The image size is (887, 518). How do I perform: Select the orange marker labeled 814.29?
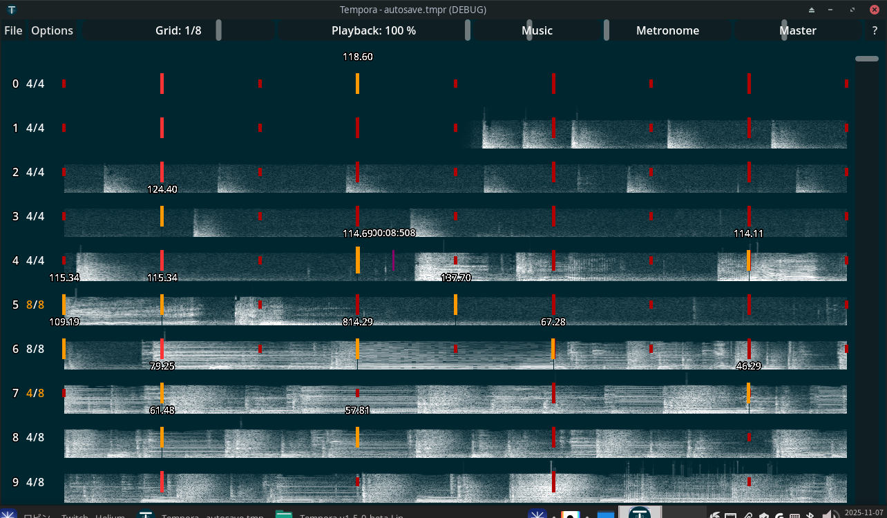click(x=357, y=348)
